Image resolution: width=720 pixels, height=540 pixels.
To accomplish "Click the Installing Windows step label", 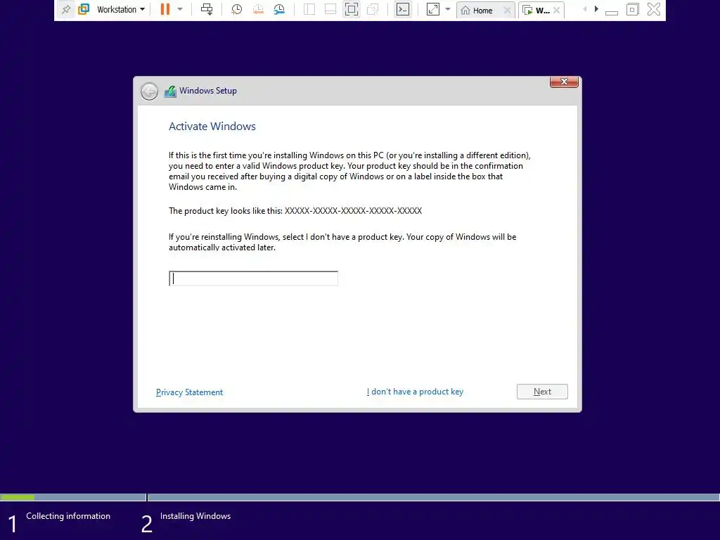I will (x=195, y=516).
